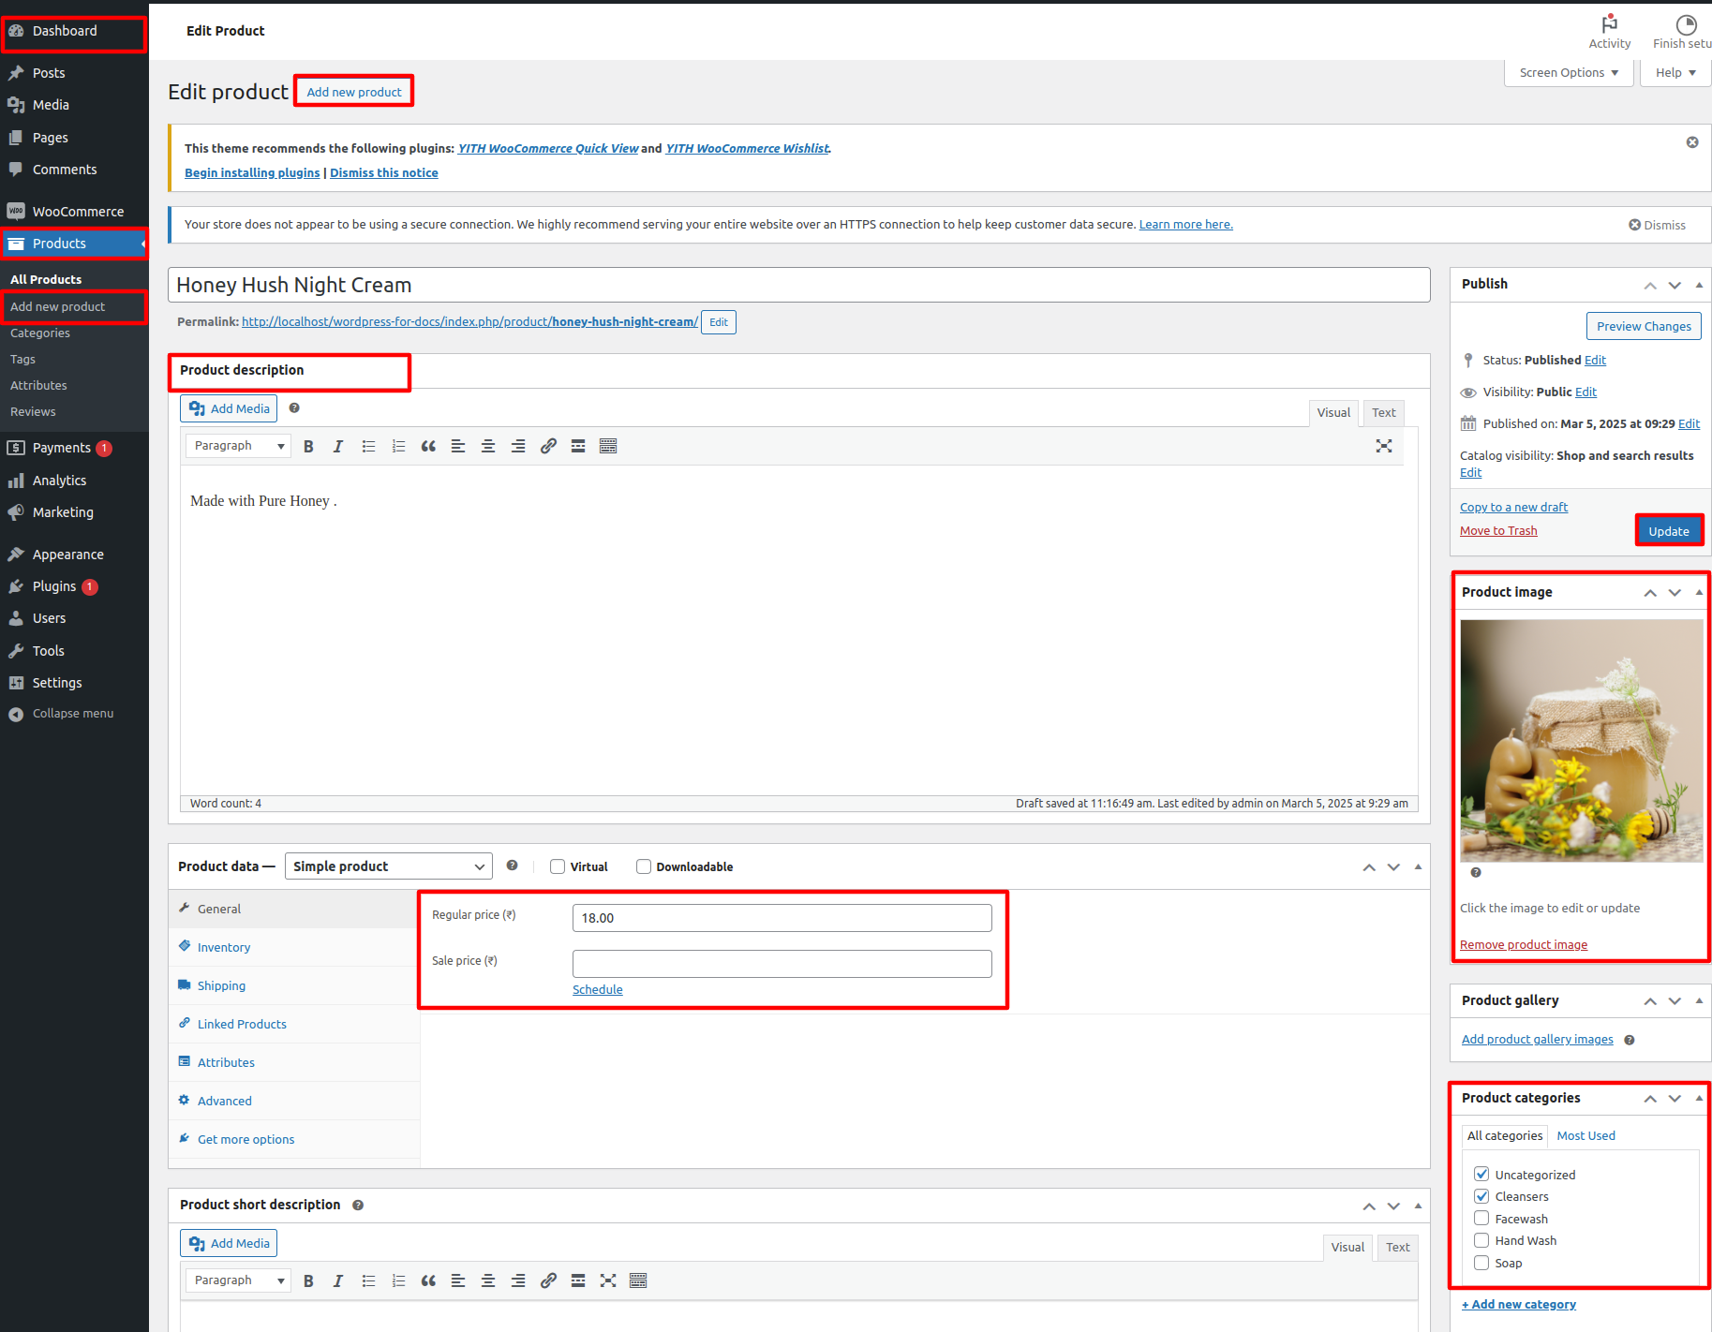
Task: Click the Italic formatting icon in description editor
Action: coord(338,447)
